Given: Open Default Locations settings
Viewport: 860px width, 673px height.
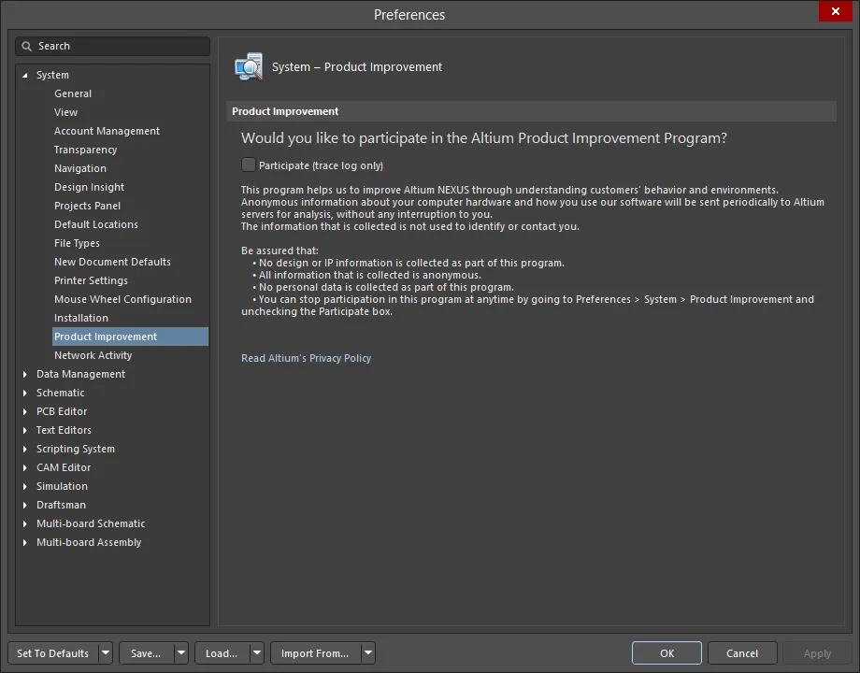Looking at the screenshot, I should [96, 224].
